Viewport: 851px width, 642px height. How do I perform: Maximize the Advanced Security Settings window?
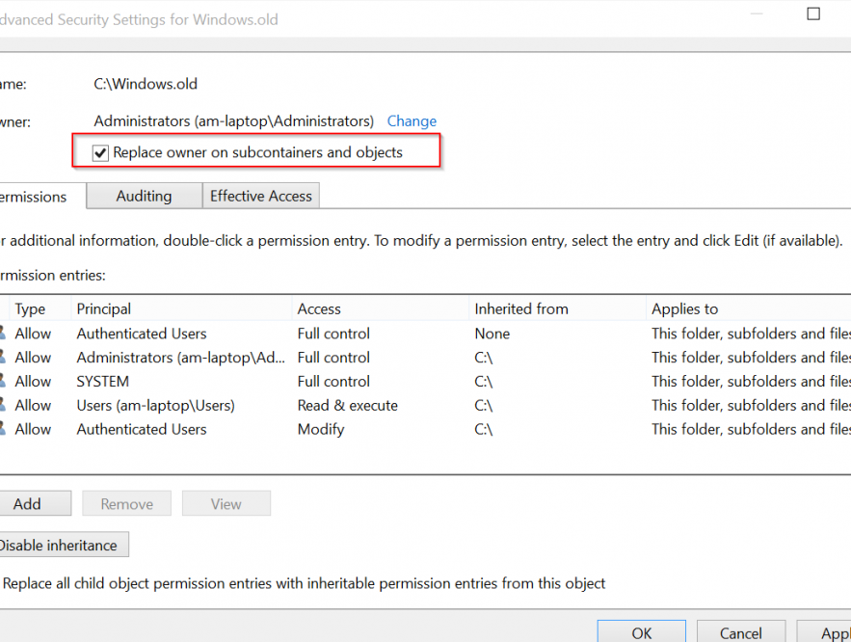tap(813, 13)
